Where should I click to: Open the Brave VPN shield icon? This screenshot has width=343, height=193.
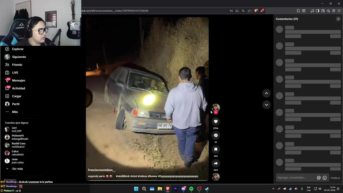(x=334, y=11)
